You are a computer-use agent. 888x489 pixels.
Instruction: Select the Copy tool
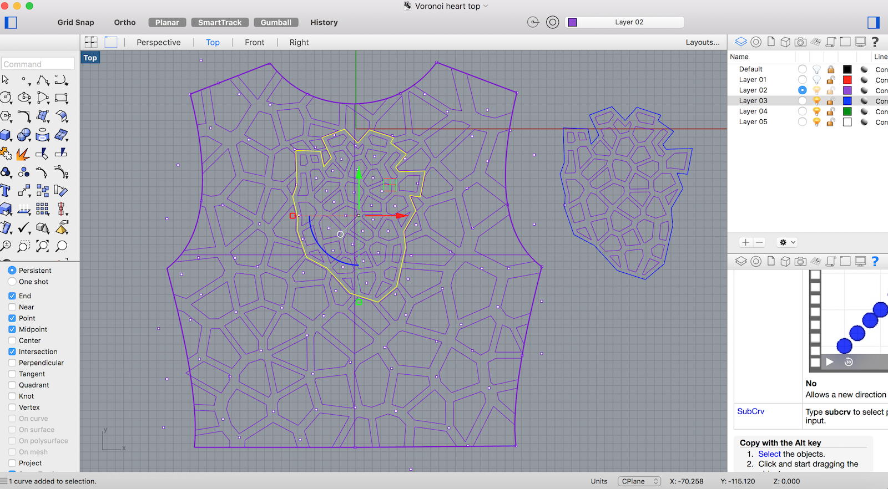click(43, 191)
